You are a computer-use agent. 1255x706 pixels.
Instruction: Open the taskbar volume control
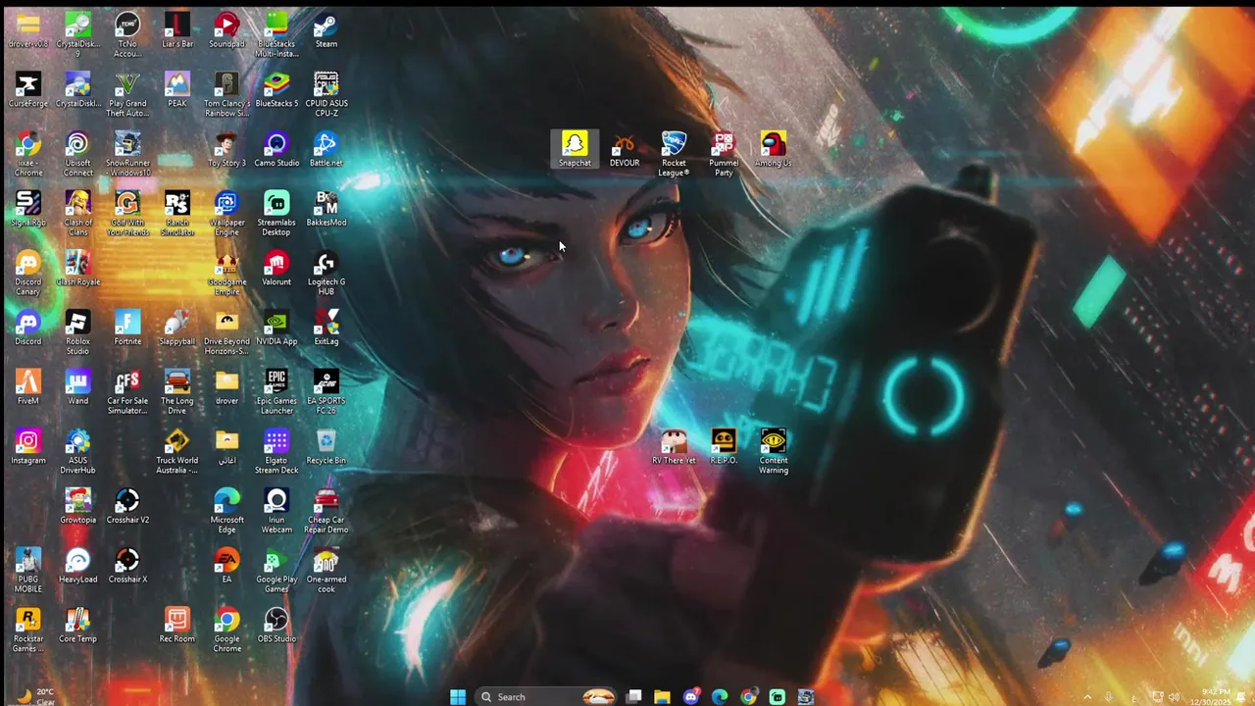(1174, 697)
